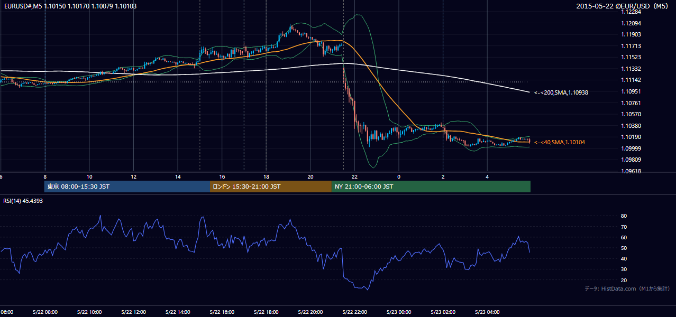Click the 5/23 00:00 time label

(399, 312)
